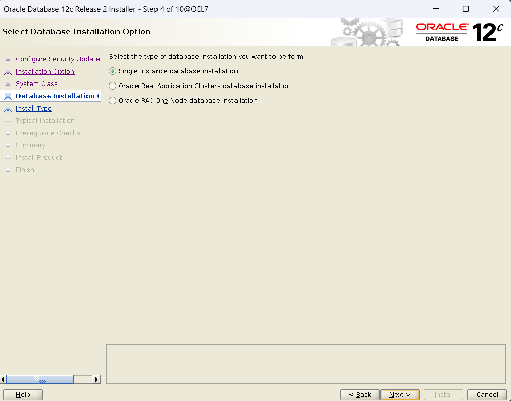This screenshot has width=511, height=401.
Task: Click the sidebar horizontal scrollbar thumb
Action: [40, 379]
